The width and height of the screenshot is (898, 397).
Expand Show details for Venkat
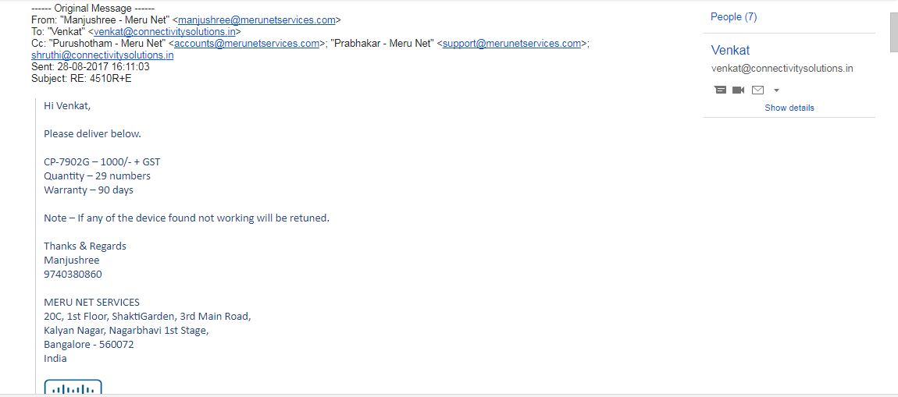(789, 108)
